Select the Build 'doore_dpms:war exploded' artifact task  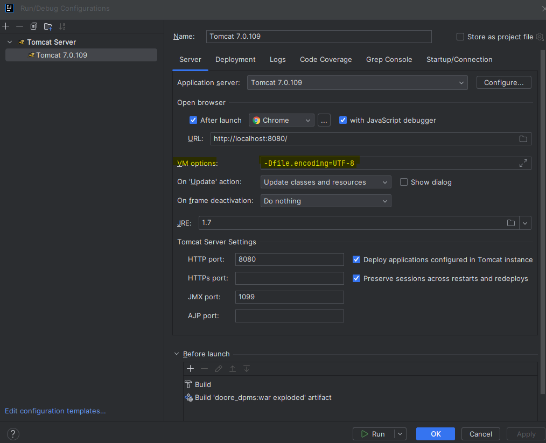tap(360, 397)
